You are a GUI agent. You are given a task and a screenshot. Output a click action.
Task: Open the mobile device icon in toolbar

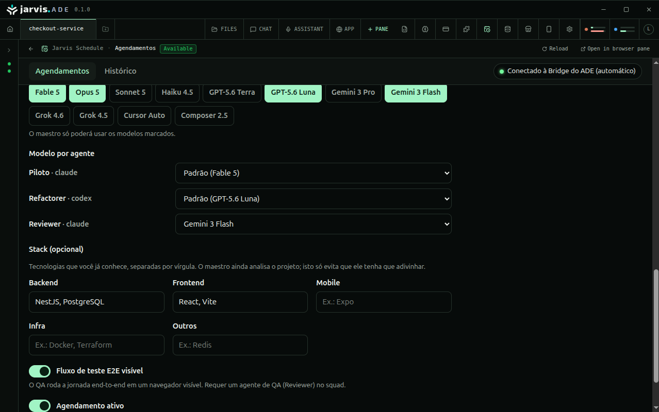click(549, 29)
